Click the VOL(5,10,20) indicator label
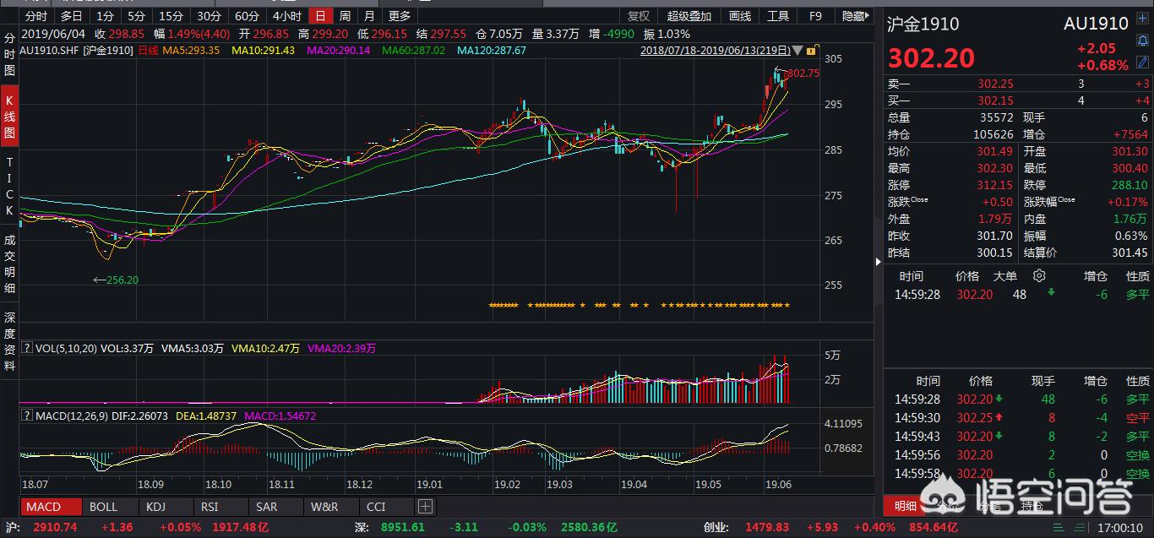The width and height of the screenshot is (1154, 538). (x=65, y=348)
